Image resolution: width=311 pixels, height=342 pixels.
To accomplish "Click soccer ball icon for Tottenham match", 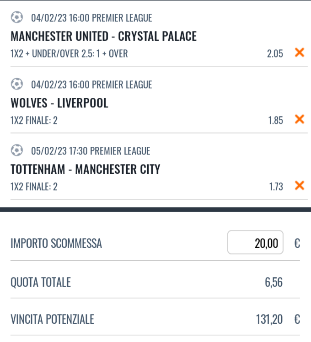I will (17, 150).
